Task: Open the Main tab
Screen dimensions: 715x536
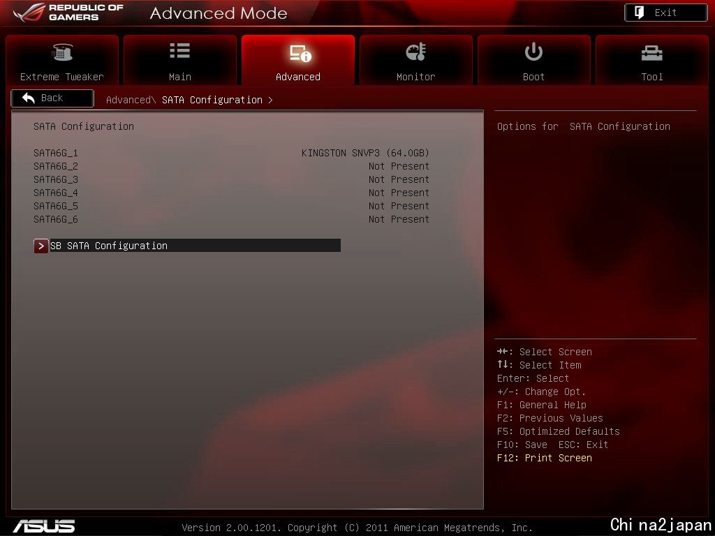Action: tap(179, 60)
